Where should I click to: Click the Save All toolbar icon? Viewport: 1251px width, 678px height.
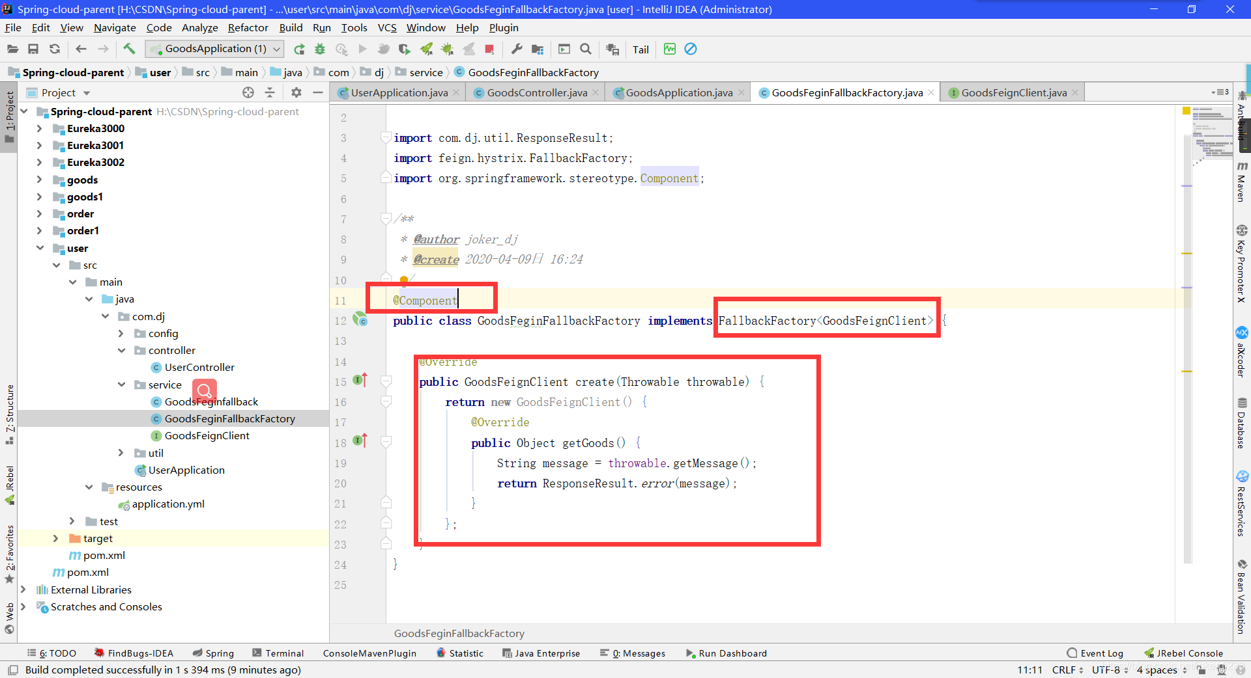33,49
